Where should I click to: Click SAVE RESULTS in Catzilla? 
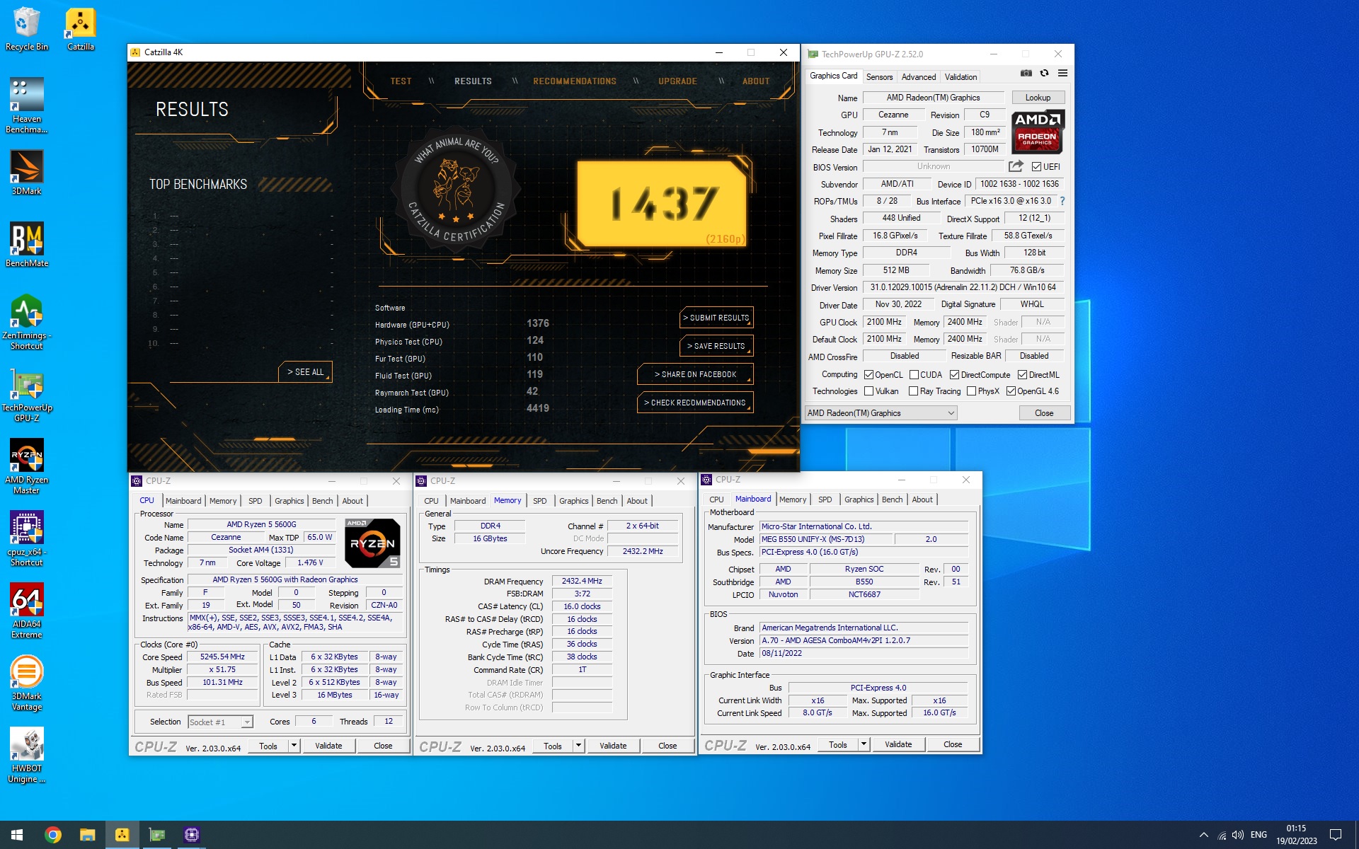(x=716, y=346)
